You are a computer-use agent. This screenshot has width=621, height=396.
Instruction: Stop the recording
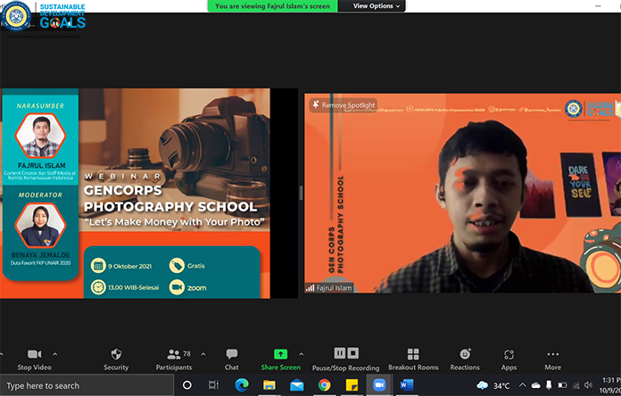(x=352, y=353)
